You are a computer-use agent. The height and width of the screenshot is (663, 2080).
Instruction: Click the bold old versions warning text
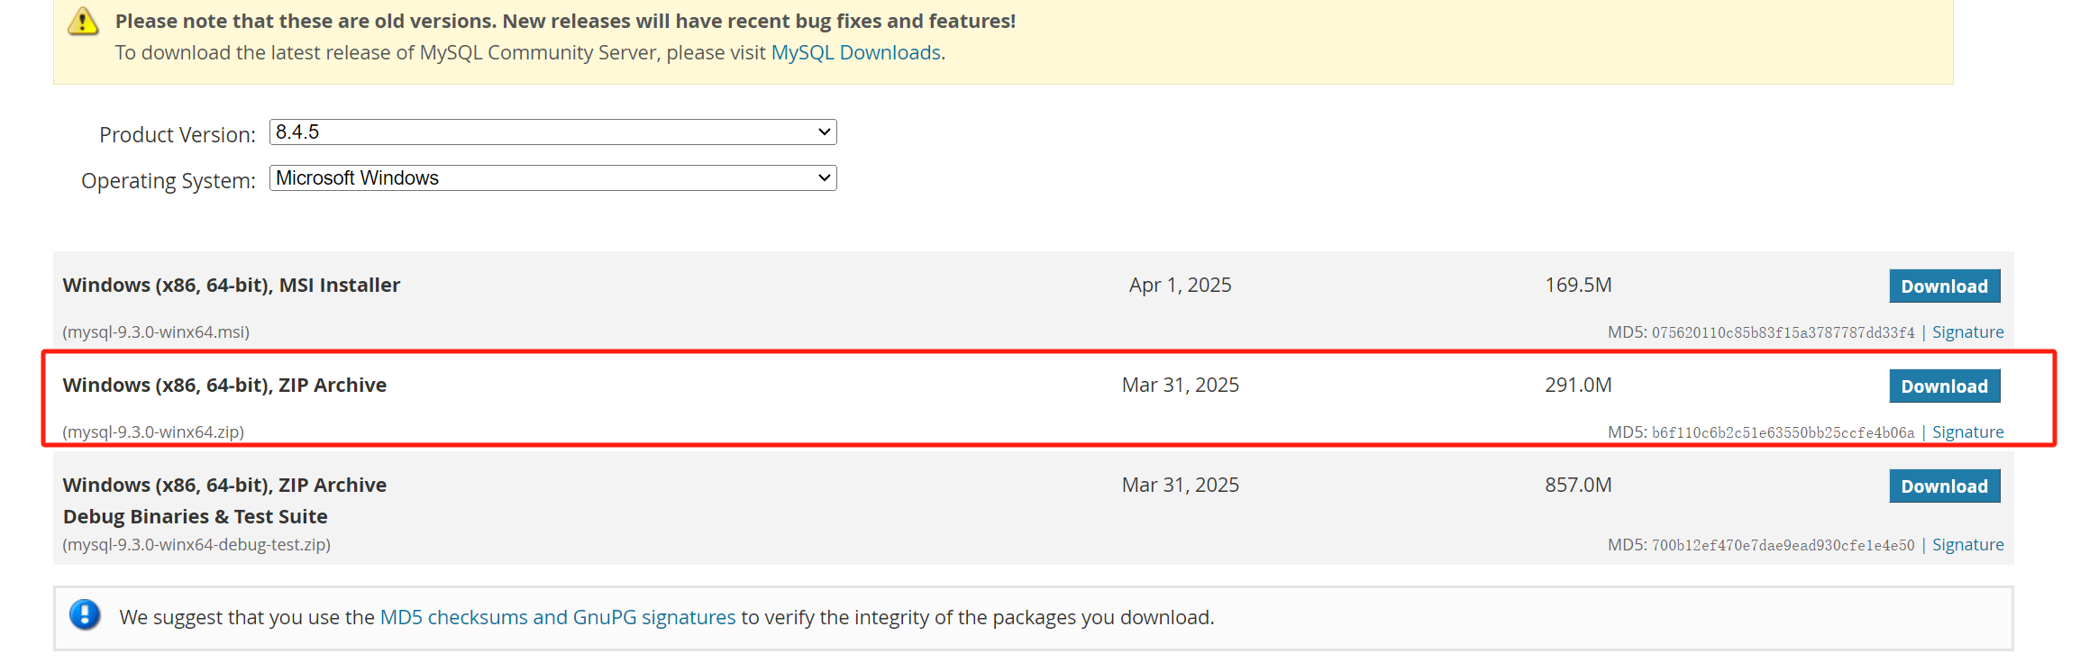coord(565,21)
